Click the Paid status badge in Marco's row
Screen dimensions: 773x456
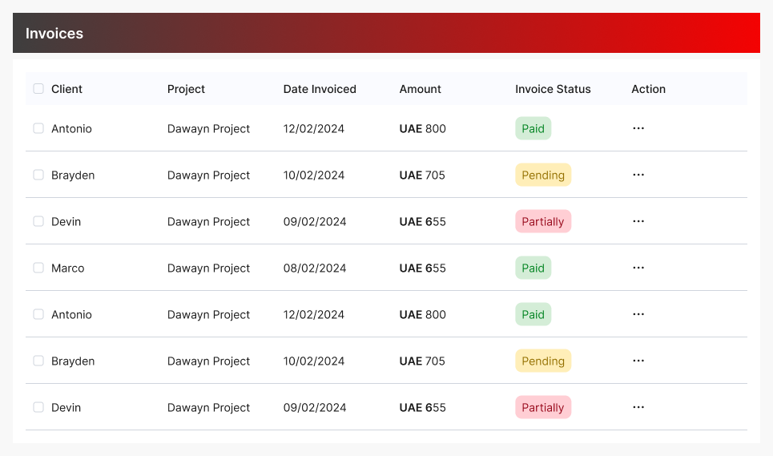pos(533,268)
